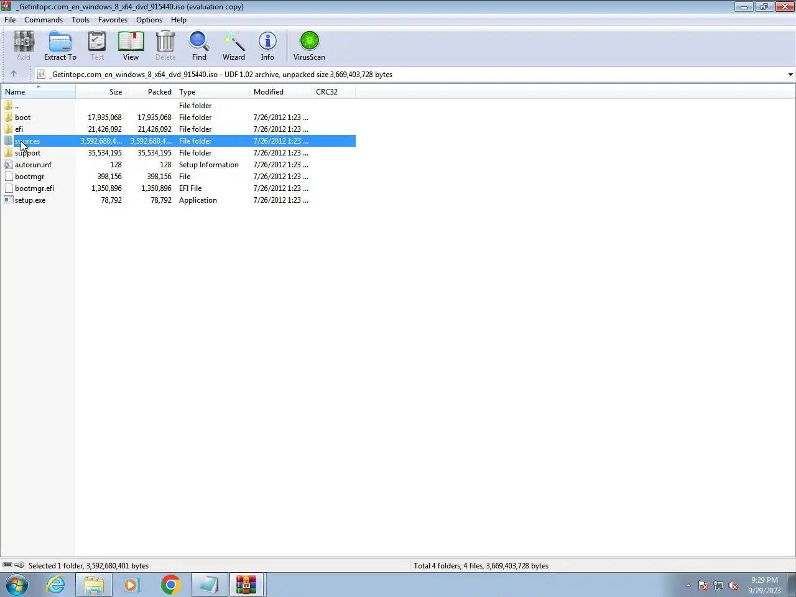The image size is (796, 597).
Task: Click the Action Center flag icon
Action: click(703, 585)
